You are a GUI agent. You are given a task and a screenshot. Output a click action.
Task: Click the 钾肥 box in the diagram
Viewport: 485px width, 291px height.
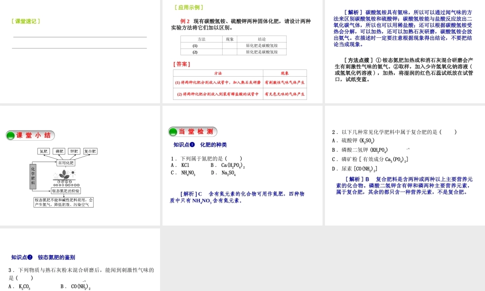[74, 151]
